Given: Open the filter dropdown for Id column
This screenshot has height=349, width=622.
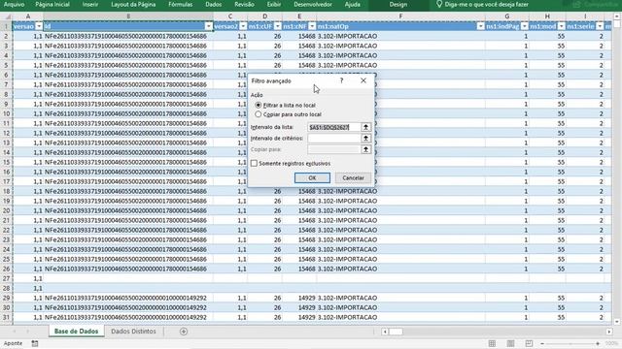Looking at the screenshot, I should point(209,26).
